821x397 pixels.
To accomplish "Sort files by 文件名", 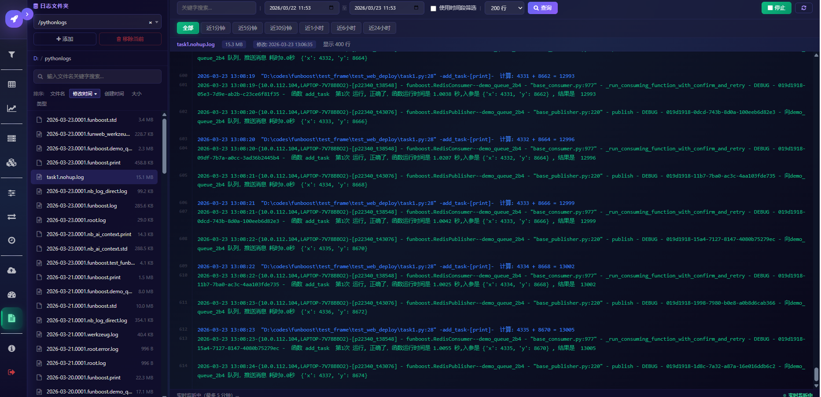I will tap(58, 94).
